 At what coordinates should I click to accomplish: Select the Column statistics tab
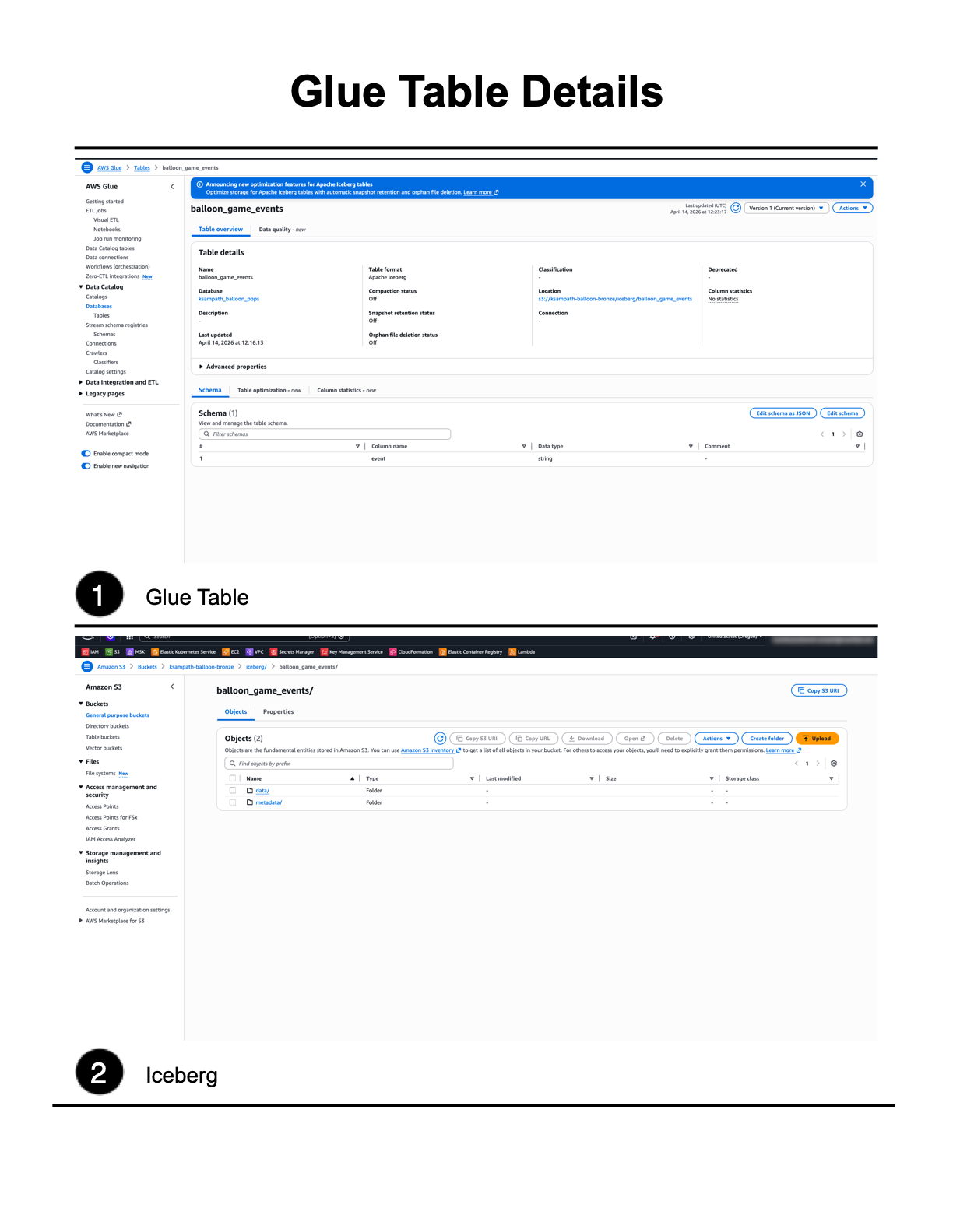(346, 391)
